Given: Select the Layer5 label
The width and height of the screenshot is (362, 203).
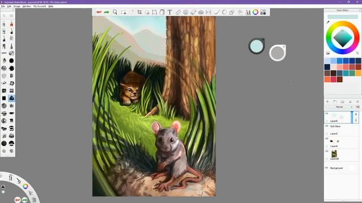Looking at the screenshot, I should coord(334,134).
